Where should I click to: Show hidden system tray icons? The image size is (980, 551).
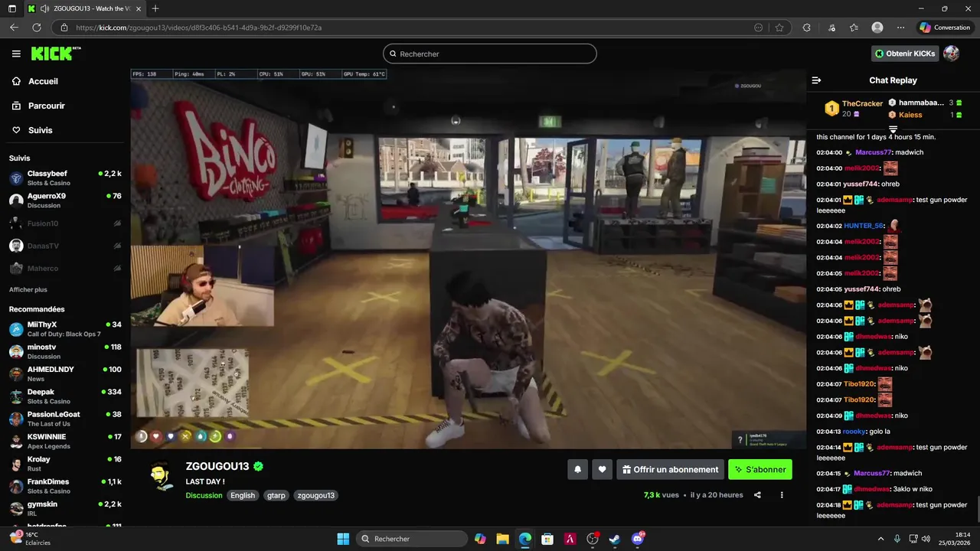880,539
